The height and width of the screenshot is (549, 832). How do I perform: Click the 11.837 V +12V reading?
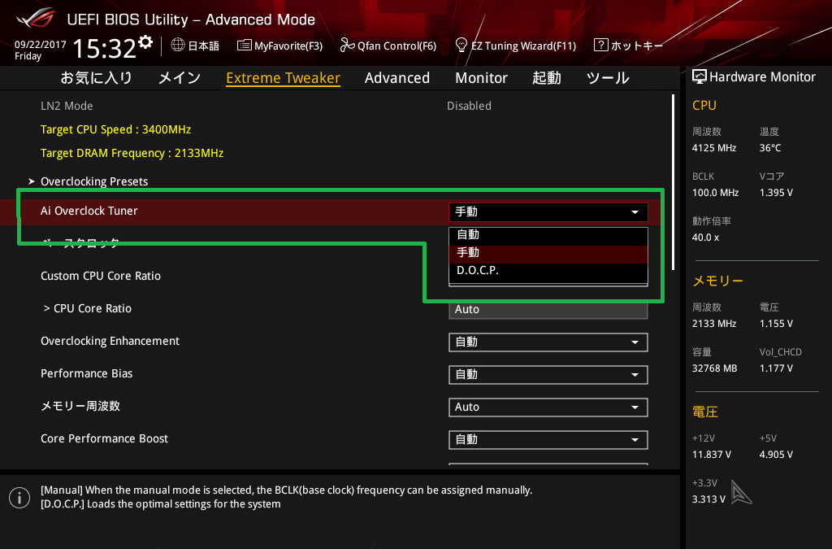click(x=712, y=455)
